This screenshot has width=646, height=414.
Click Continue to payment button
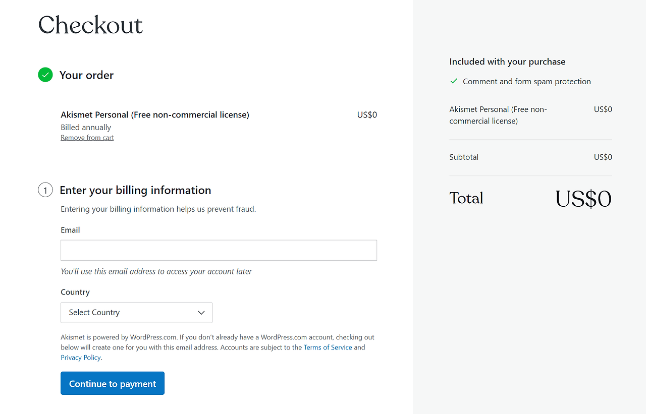(x=113, y=383)
